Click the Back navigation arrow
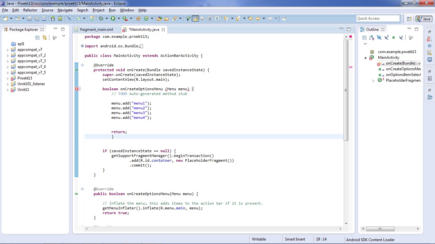The image size is (435, 244). 258,19
